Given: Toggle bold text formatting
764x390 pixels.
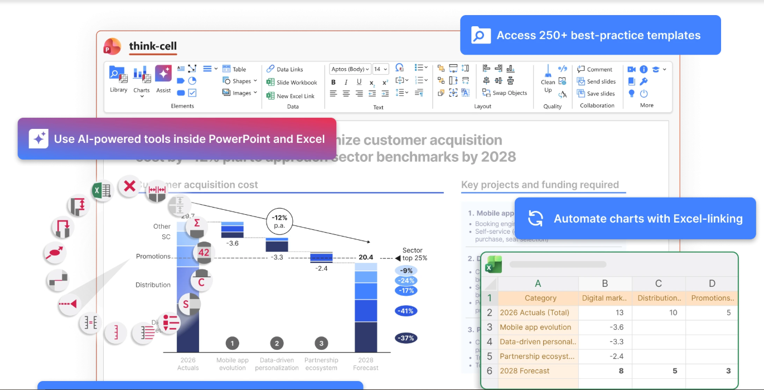Looking at the screenshot, I should click(x=333, y=82).
